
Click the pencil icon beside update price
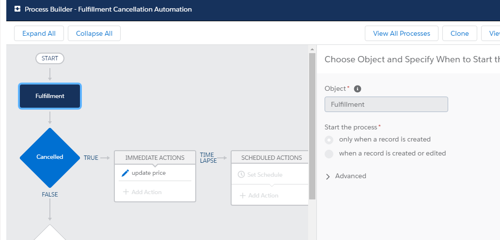click(x=125, y=173)
